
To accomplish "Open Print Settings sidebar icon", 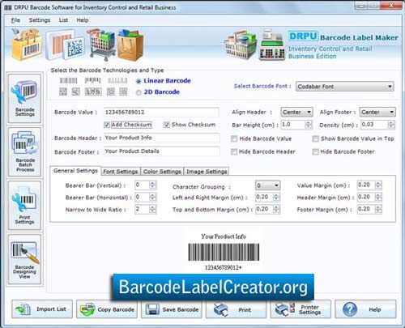I will [x=24, y=206].
